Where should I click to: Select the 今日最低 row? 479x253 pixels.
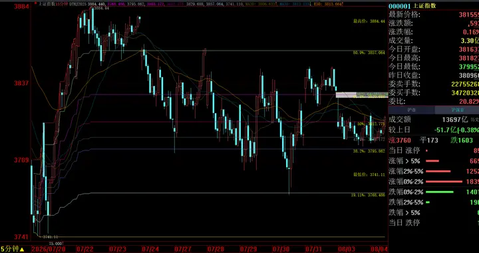click(434, 67)
